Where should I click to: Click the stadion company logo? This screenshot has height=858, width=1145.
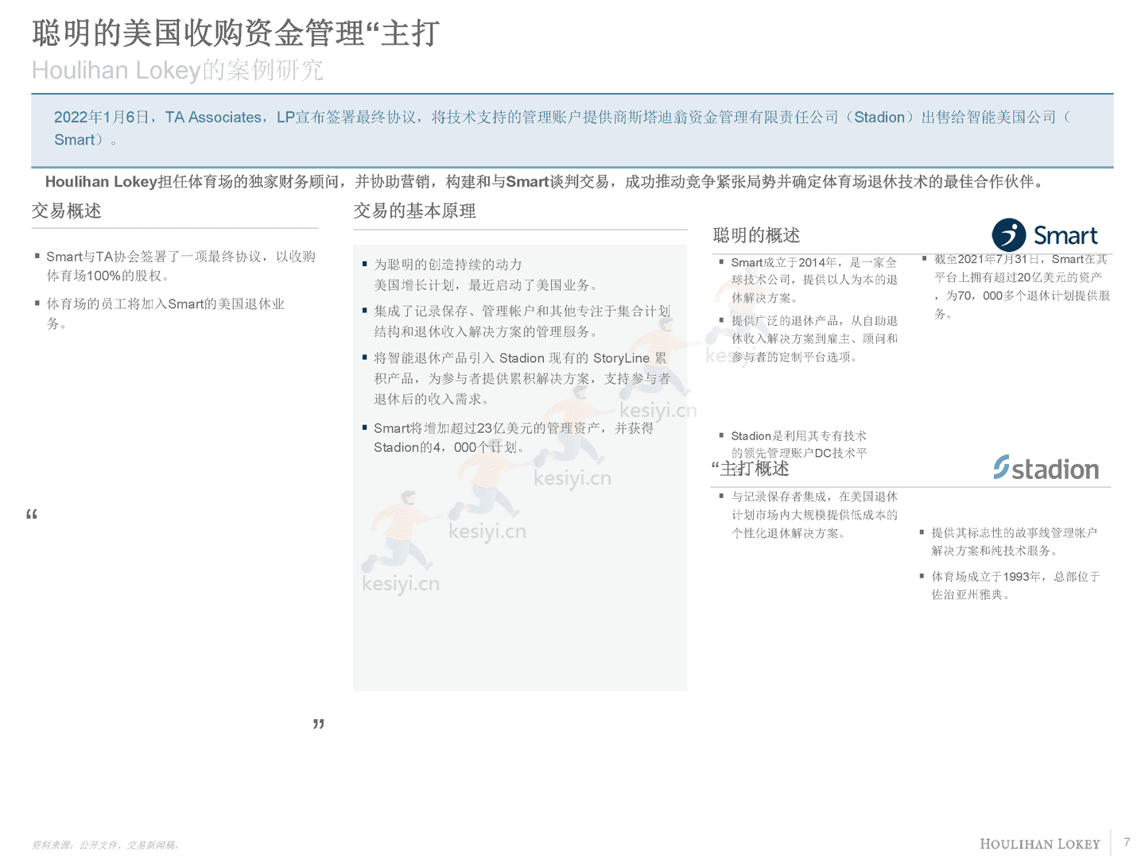(x=1046, y=468)
